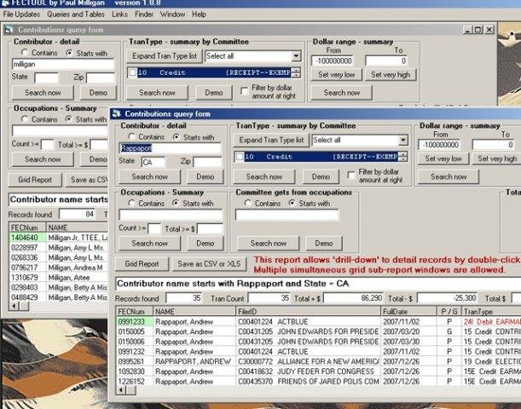521x409 pixels.
Task: Select row ALLIANCE FOR A NEW AMERICA
Action: pos(318,361)
